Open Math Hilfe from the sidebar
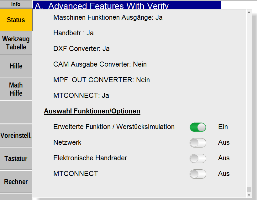Image resolution: width=257 pixels, height=200 pixels. [x=16, y=89]
